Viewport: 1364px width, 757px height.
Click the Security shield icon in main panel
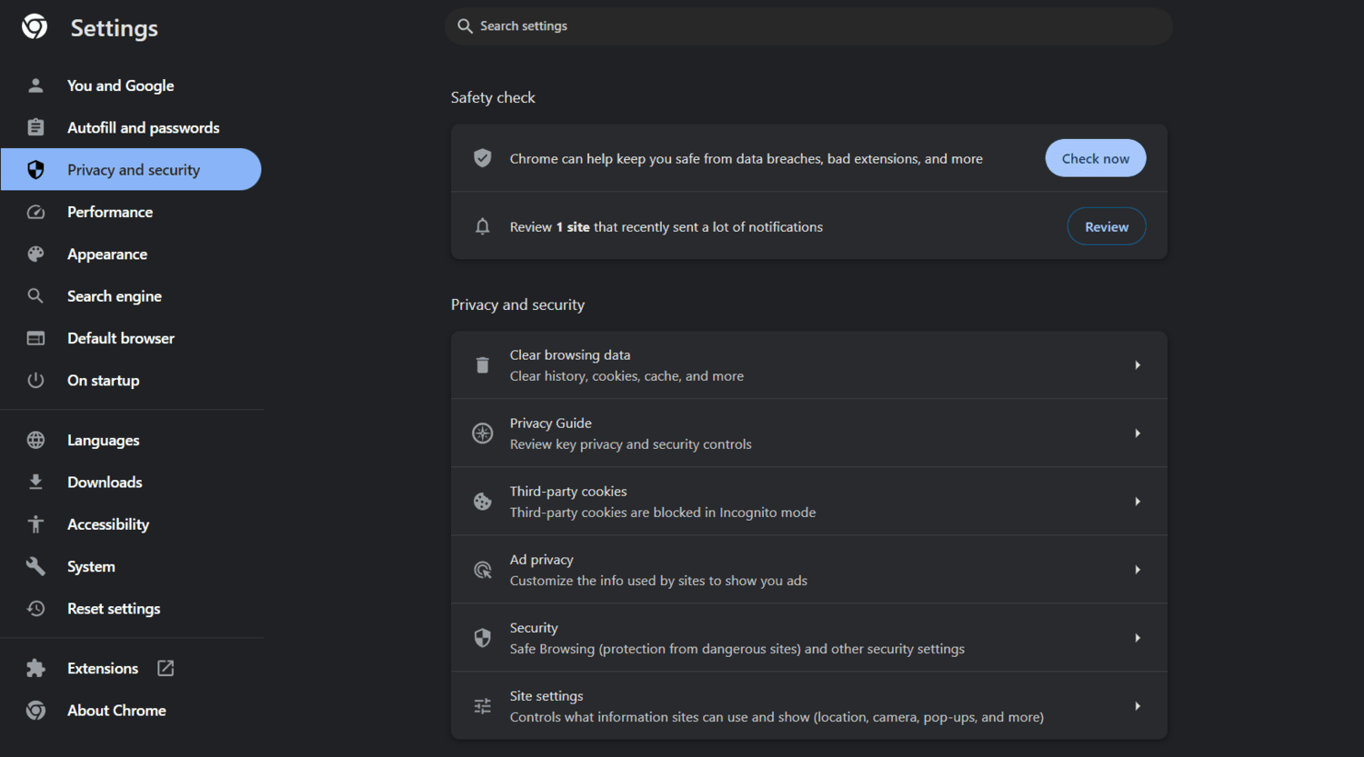point(483,638)
